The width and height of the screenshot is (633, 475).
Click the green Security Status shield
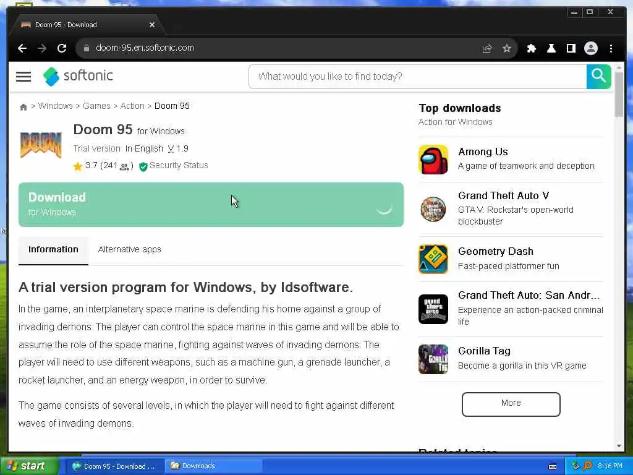pyautogui.click(x=143, y=166)
